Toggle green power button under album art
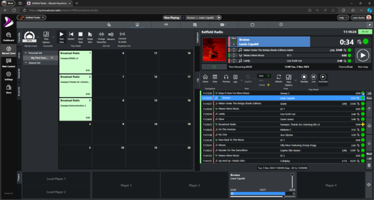The image size is (374, 200). click(214, 67)
